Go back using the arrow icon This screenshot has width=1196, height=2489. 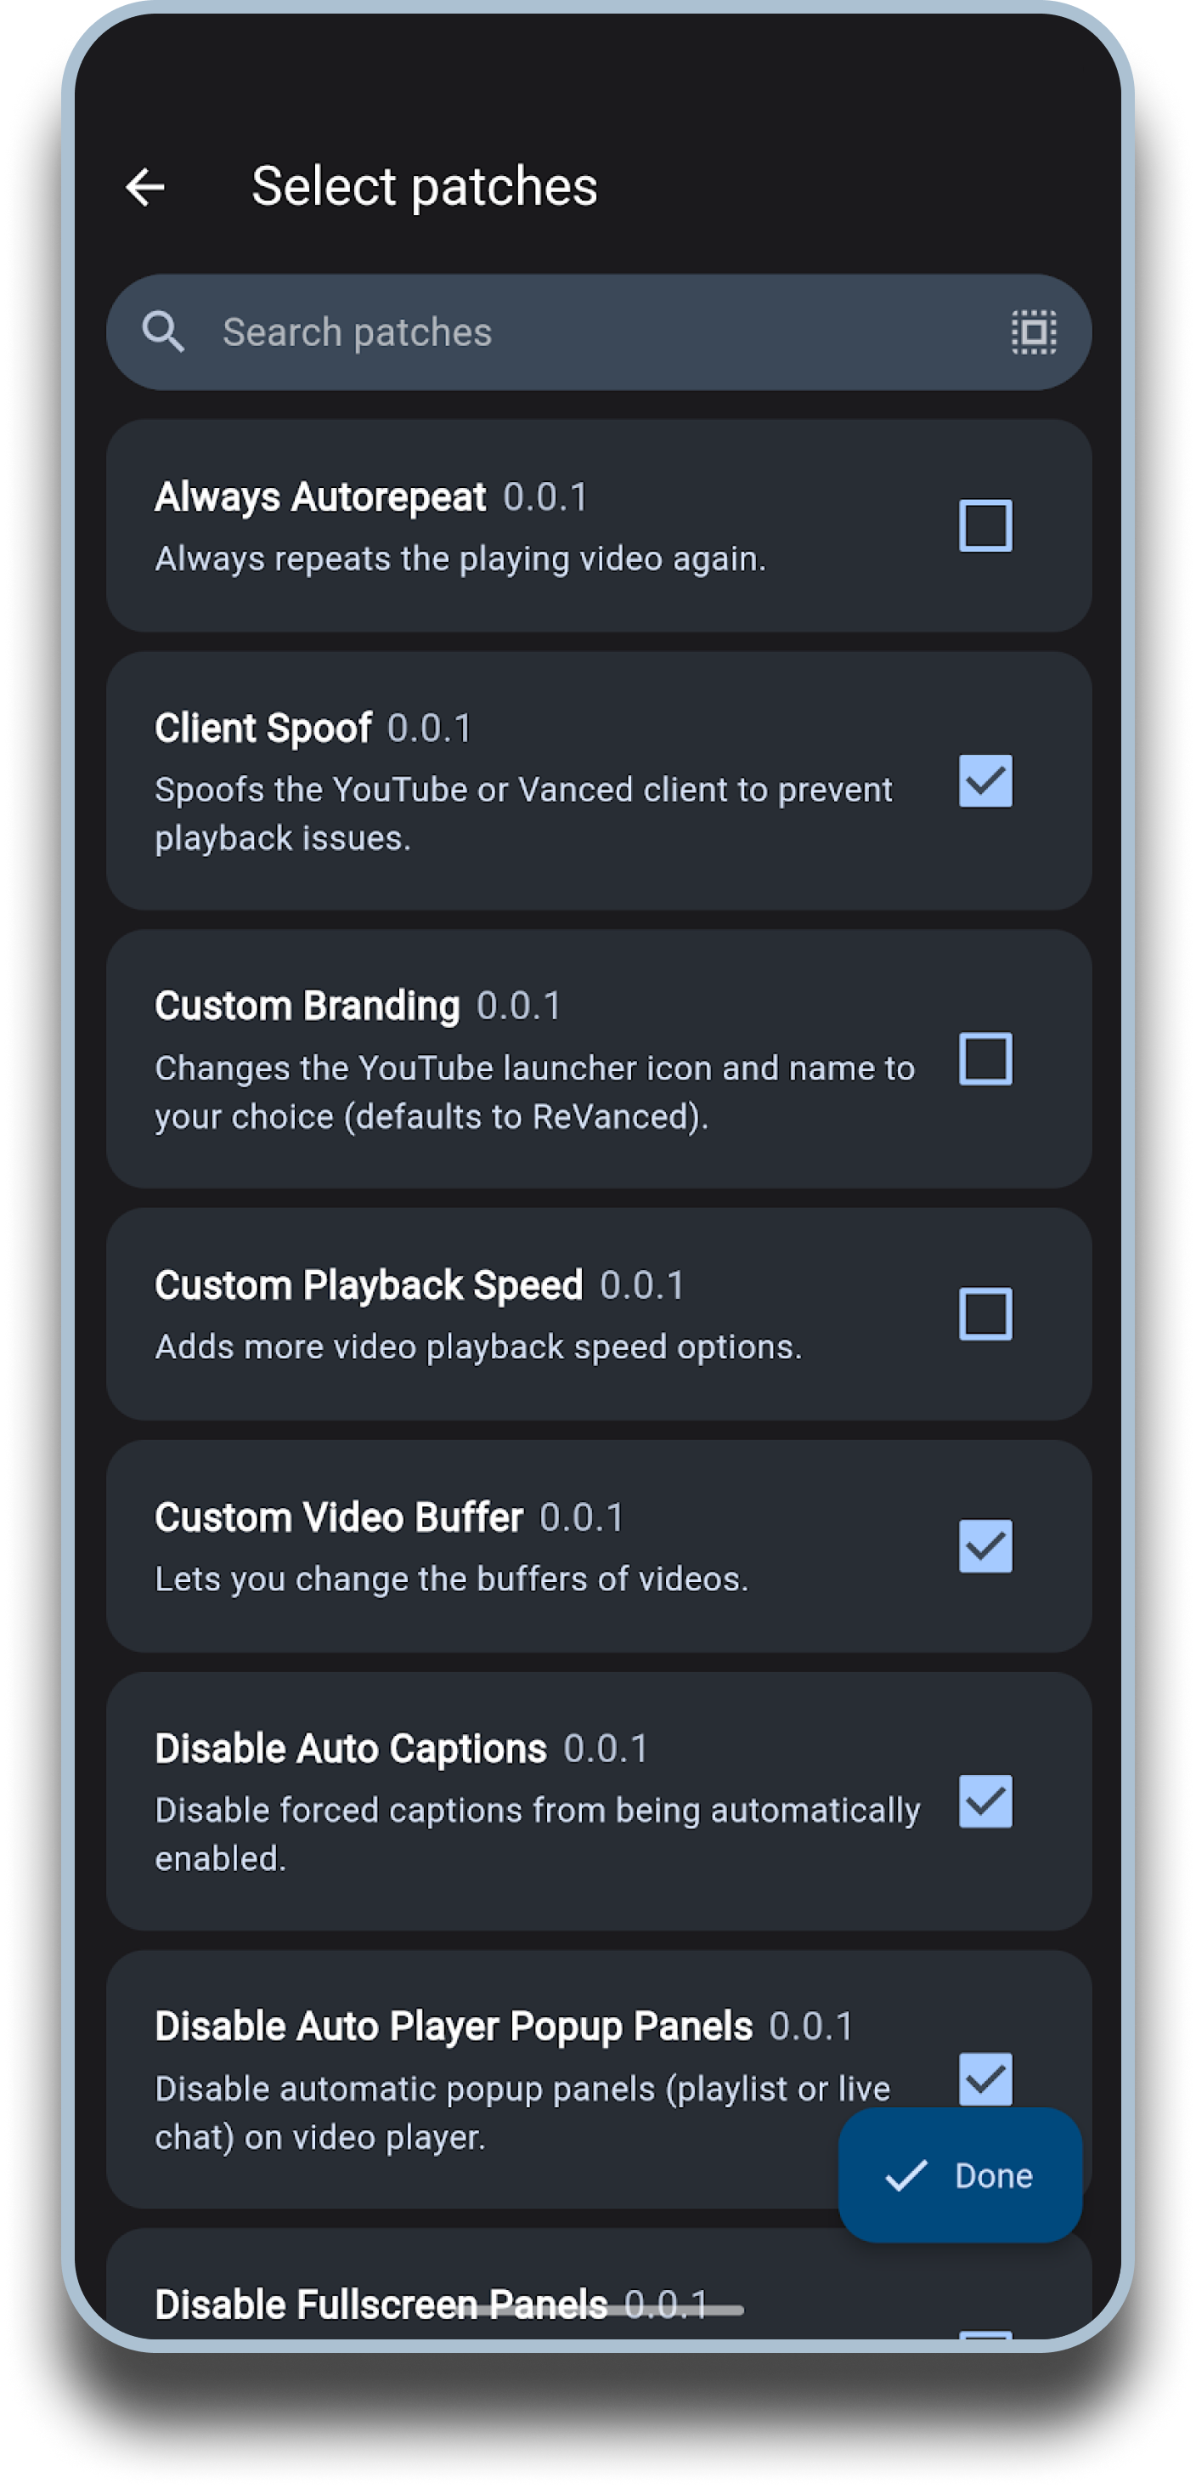pyautogui.click(x=146, y=188)
